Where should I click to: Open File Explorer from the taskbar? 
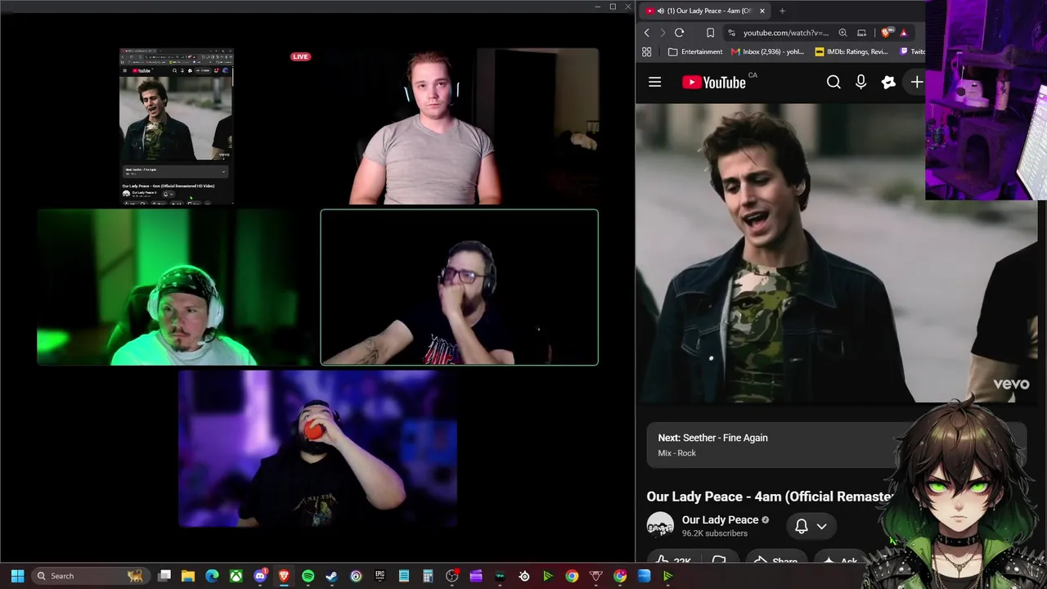(188, 576)
